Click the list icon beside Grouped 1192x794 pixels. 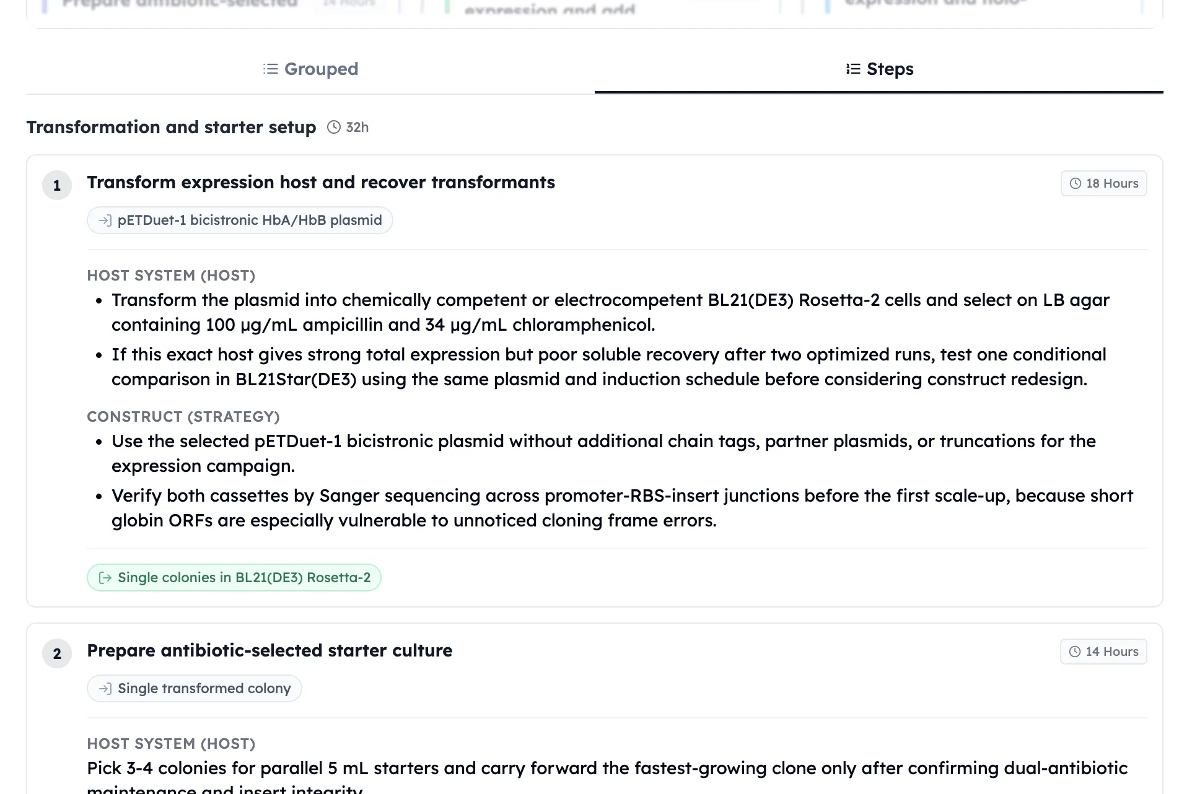[x=270, y=69]
